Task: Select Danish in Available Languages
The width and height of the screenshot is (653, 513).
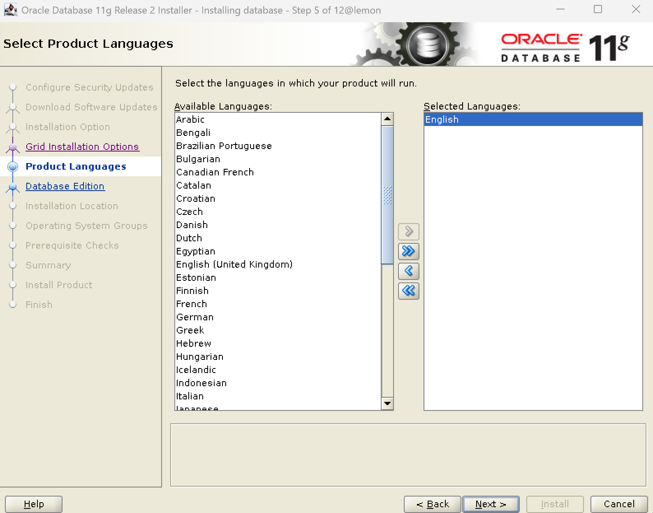Action: (278, 225)
